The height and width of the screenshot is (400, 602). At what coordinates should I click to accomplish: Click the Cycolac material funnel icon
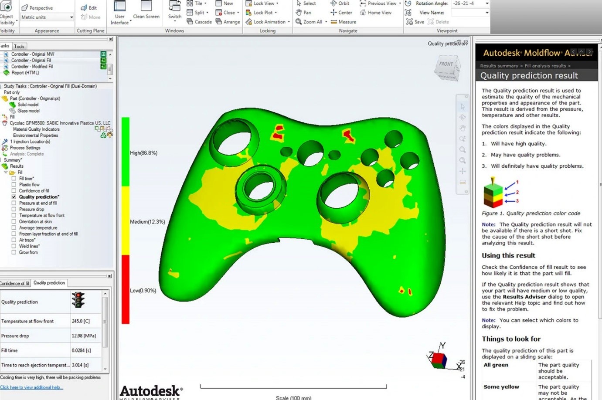pos(5,123)
